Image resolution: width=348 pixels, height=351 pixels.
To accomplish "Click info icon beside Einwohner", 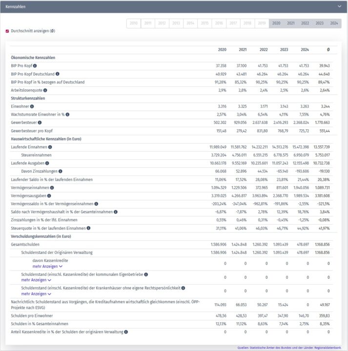I will click(x=32, y=106).
